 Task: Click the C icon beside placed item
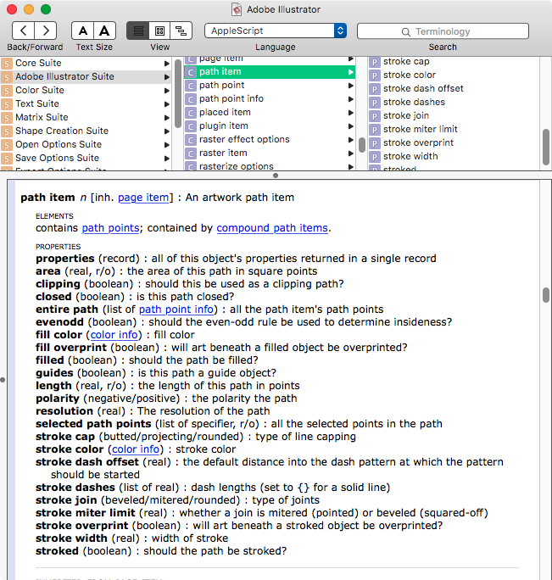pos(191,113)
